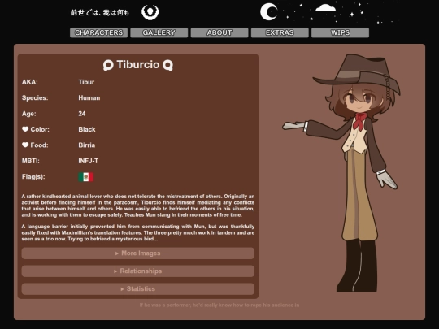This screenshot has width=439, height=329.
Task: Click the Japanese site title text
Action: click(x=100, y=12)
